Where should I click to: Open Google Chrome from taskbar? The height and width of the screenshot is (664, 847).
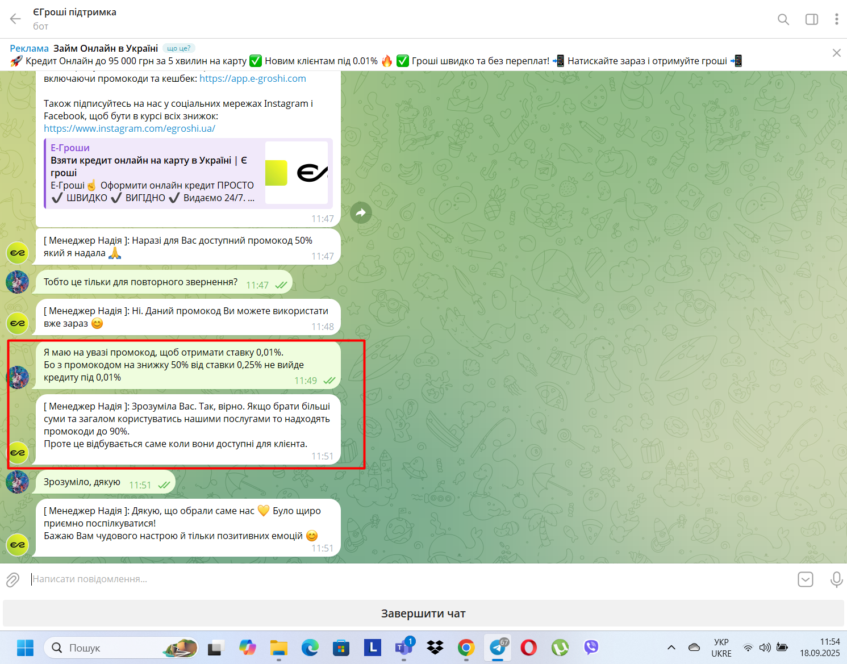point(466,648)
